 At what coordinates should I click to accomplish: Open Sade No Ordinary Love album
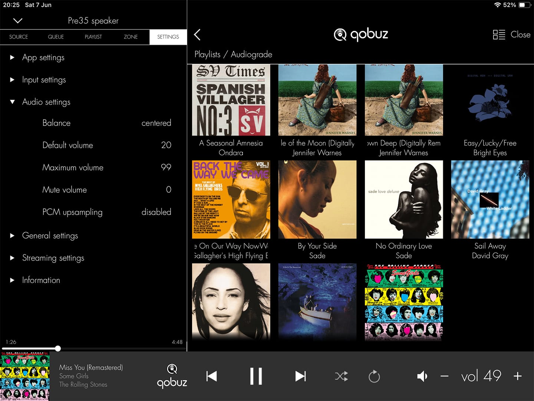click(403, 200)
